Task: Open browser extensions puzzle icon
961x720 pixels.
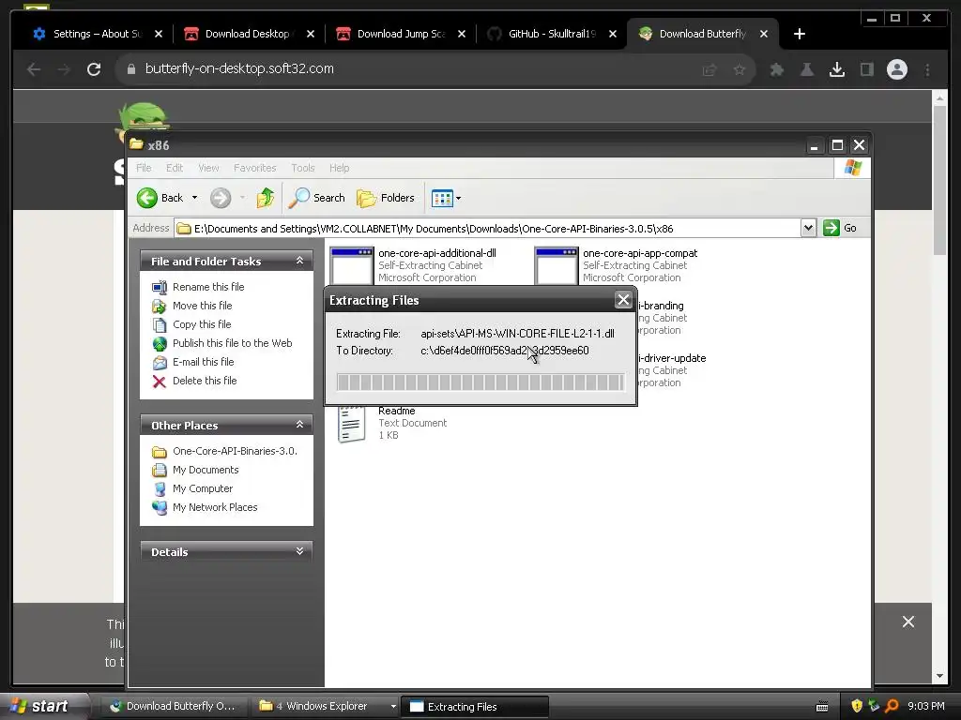Action: (x=776, y=69)
